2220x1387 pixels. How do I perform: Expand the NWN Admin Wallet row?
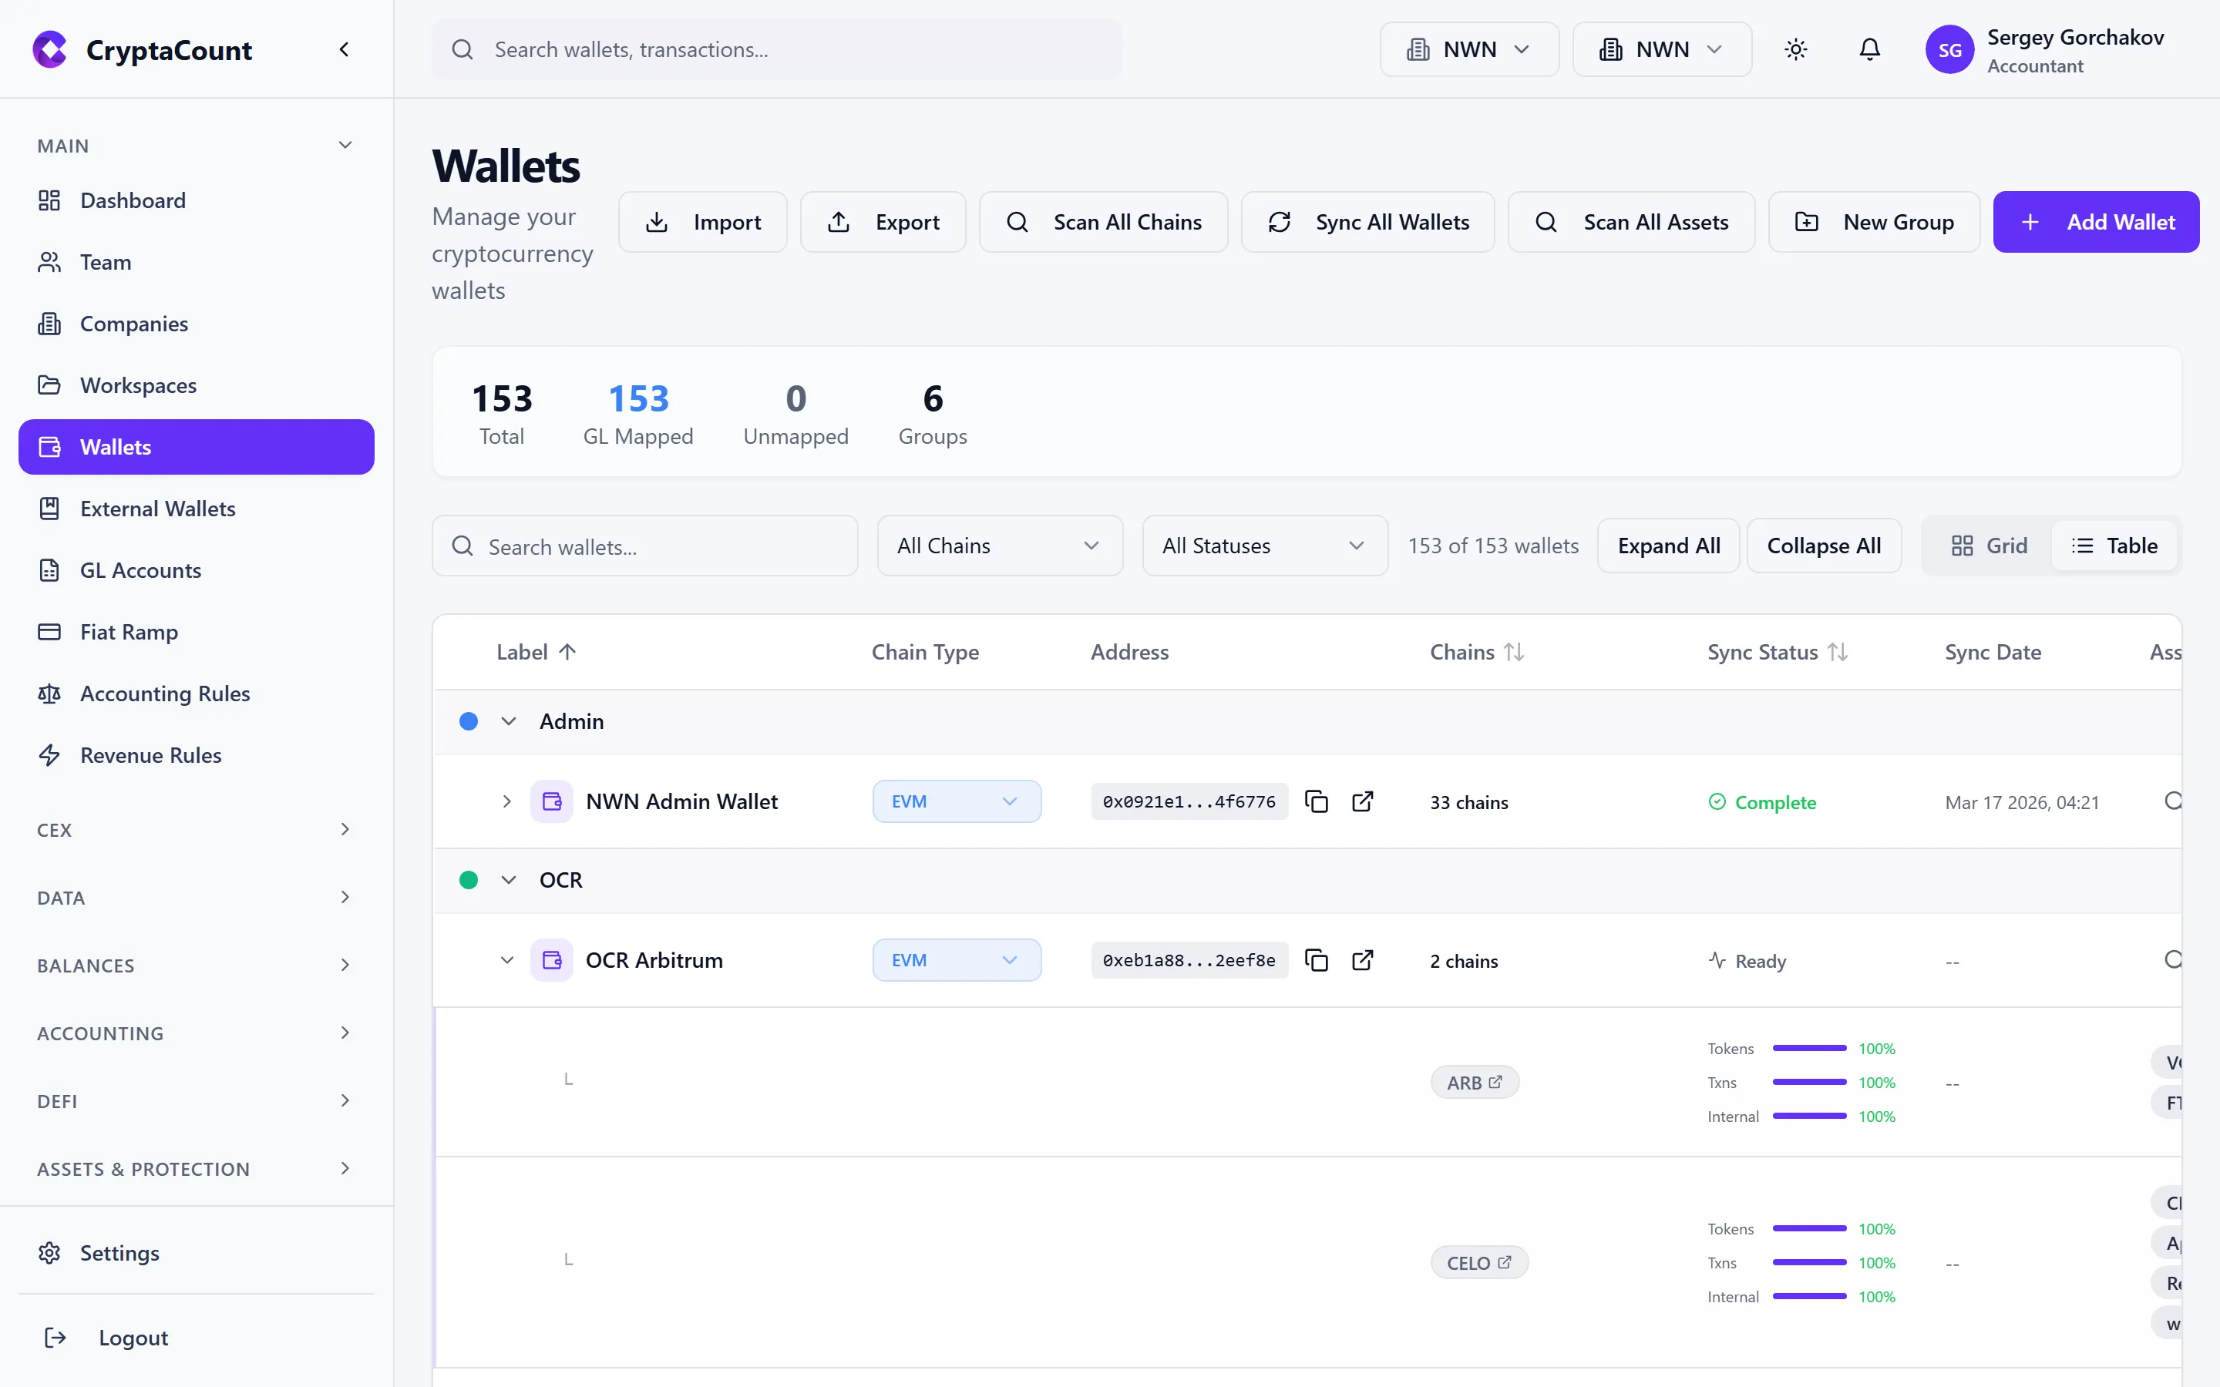coord(506,801)
